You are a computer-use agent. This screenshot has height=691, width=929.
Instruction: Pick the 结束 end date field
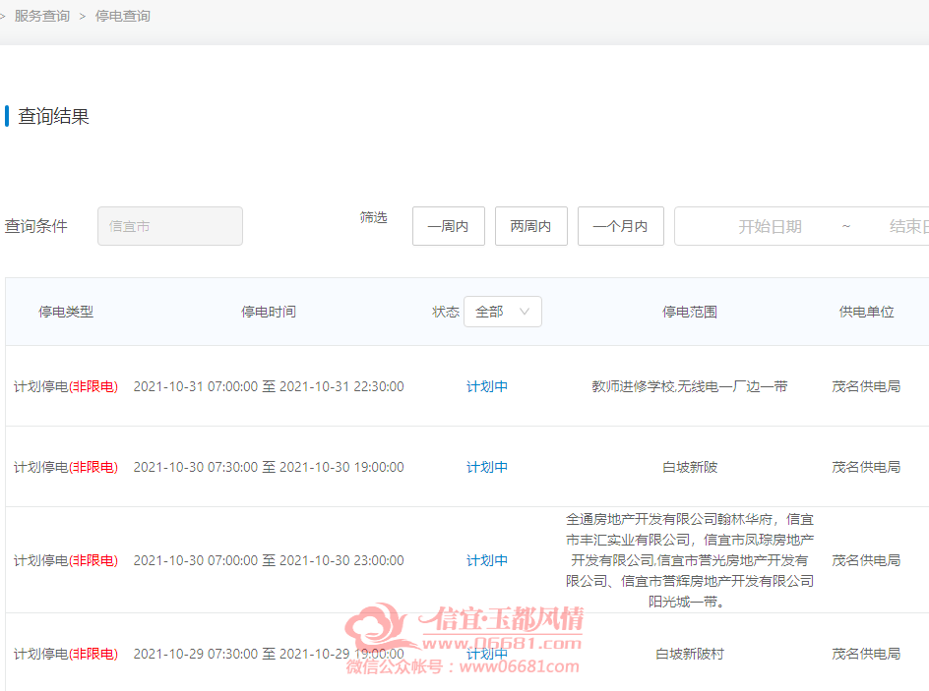point(909,226)
